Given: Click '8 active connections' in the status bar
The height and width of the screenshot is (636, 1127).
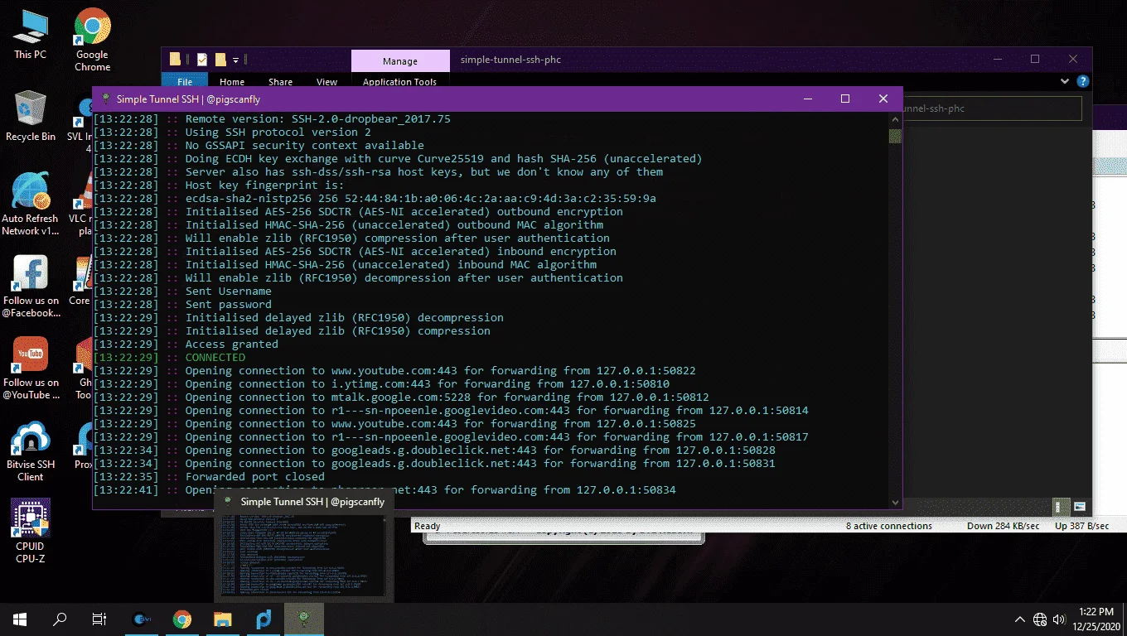Looking at the screenshot, I should (x=889, y=526).
